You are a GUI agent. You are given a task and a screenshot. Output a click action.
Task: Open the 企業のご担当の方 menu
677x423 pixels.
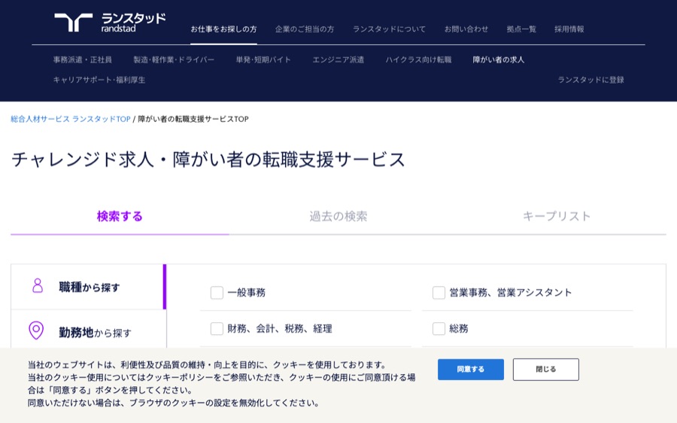click(305, 29)
